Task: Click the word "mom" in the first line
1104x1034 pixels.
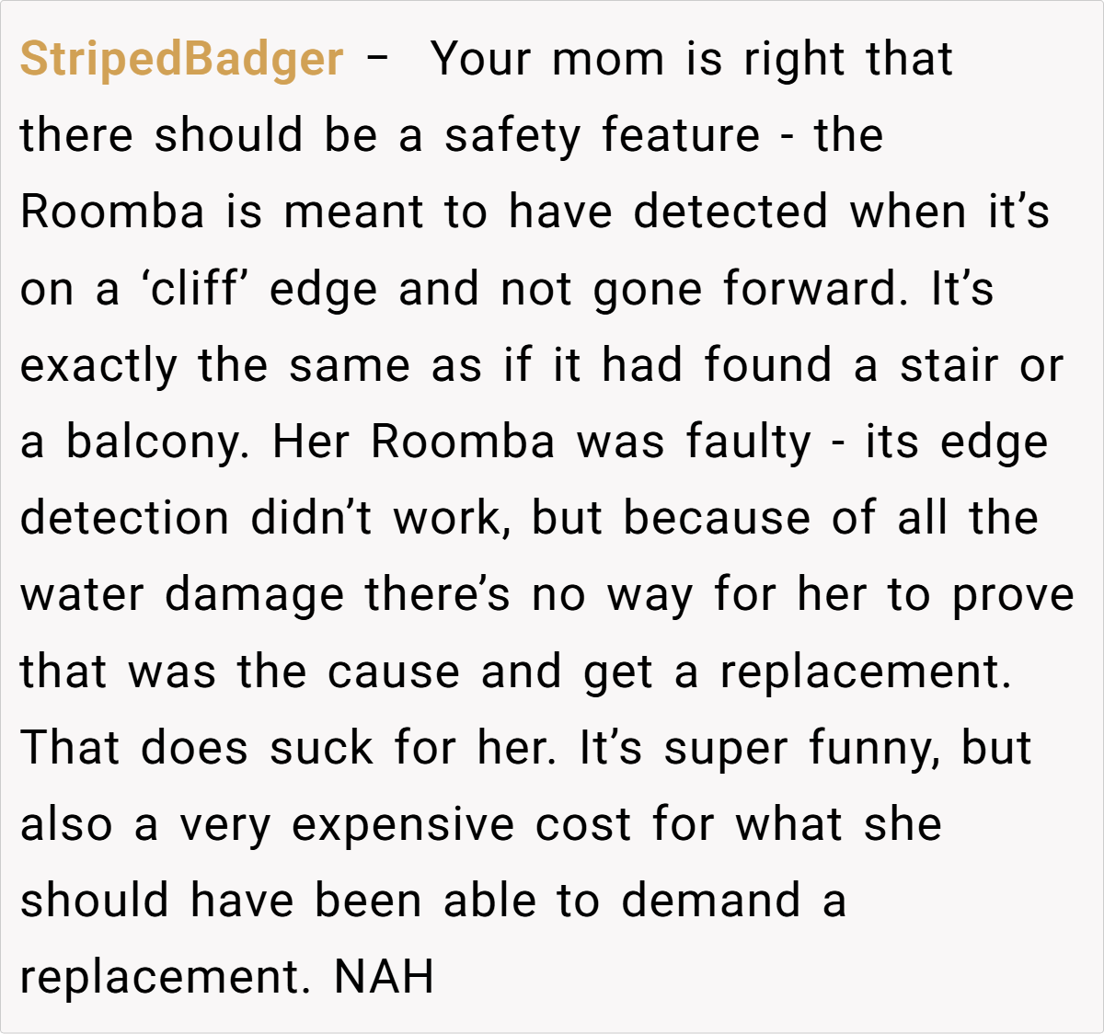Action: point(608,60)
